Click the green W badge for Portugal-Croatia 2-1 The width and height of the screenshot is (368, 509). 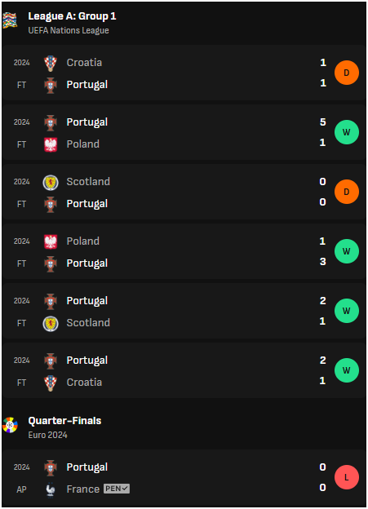(347, 370)
